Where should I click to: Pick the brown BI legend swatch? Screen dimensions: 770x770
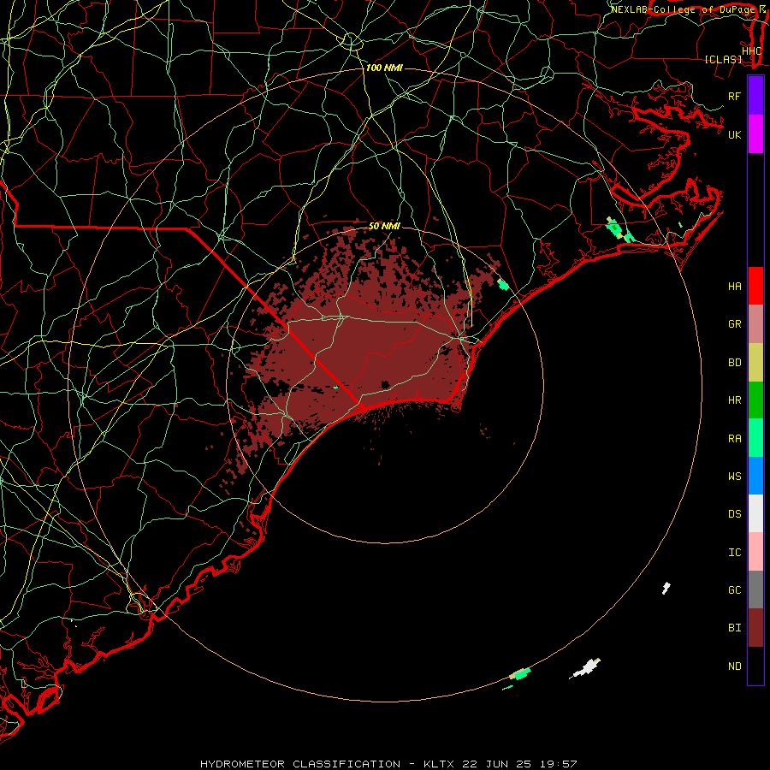coord(755,628)
